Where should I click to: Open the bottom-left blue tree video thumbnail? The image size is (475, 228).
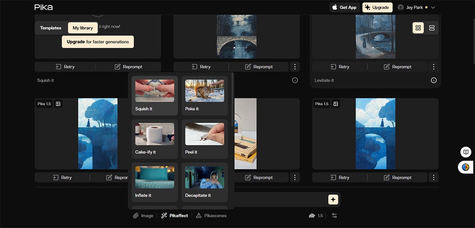tap(98, 134)
